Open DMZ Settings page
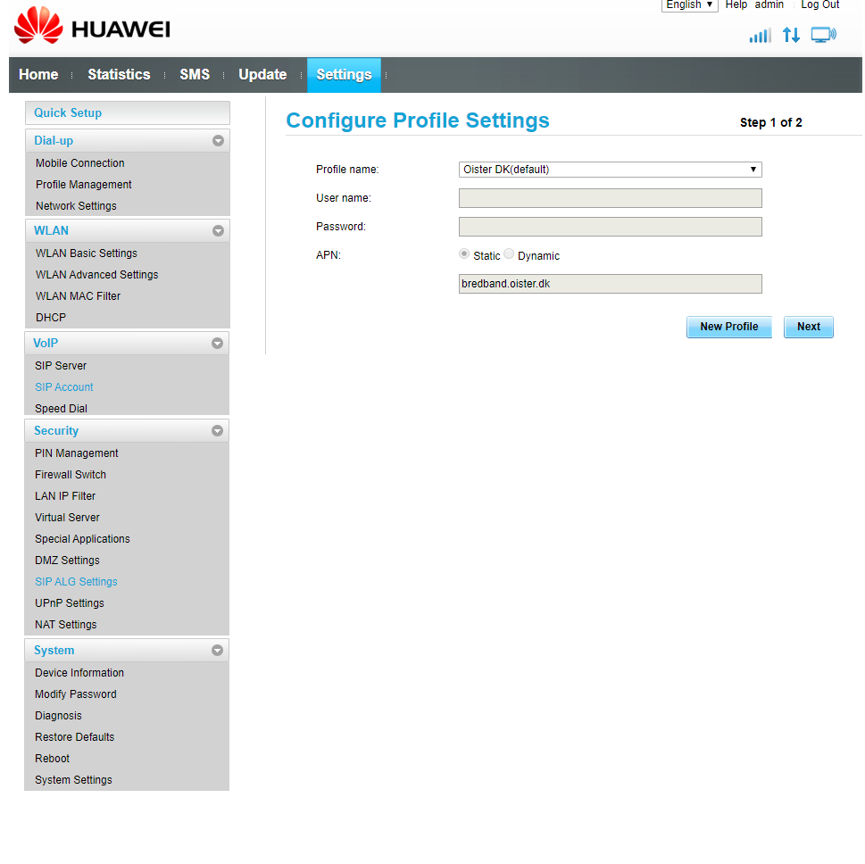This screenshot has width=865, height=864. click(x=67, y=561)
